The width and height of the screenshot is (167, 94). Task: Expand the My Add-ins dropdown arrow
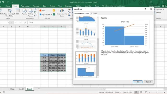pyautogui.click(x=51, y=15)
